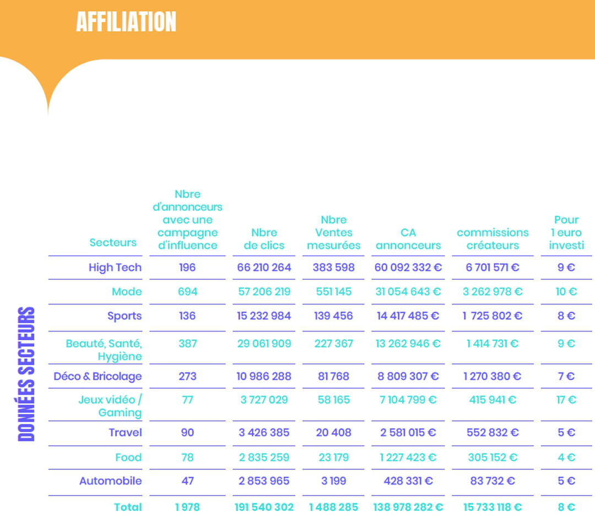Click the Food sector row label
The image size is (595, 523).
tap(128, 457)
